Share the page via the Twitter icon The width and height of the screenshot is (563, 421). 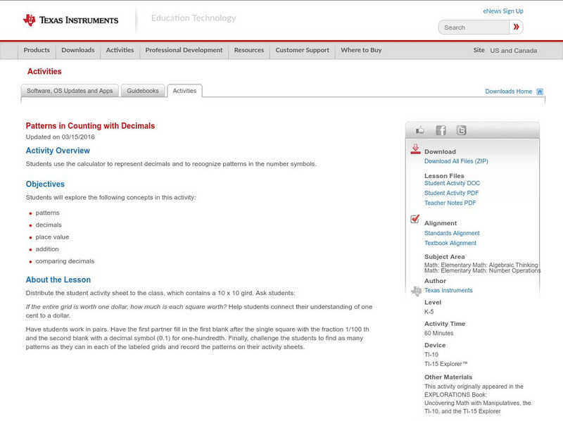[460, 130]
